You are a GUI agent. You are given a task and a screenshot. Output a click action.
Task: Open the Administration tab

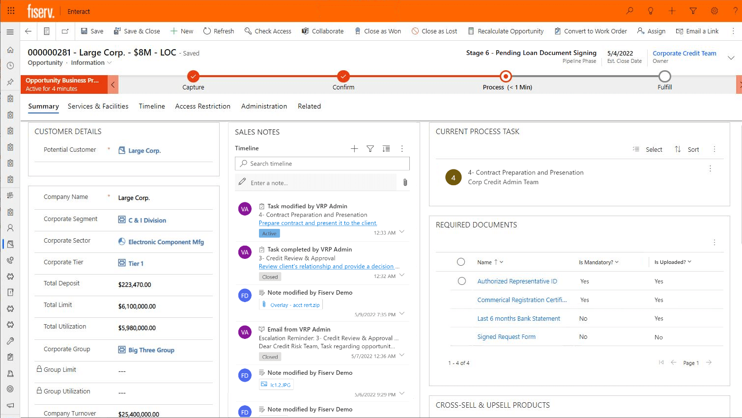pos(264,106)
